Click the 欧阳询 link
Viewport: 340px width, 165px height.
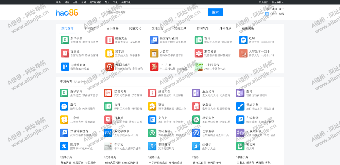pyautogui.click(x=260, y=163)
